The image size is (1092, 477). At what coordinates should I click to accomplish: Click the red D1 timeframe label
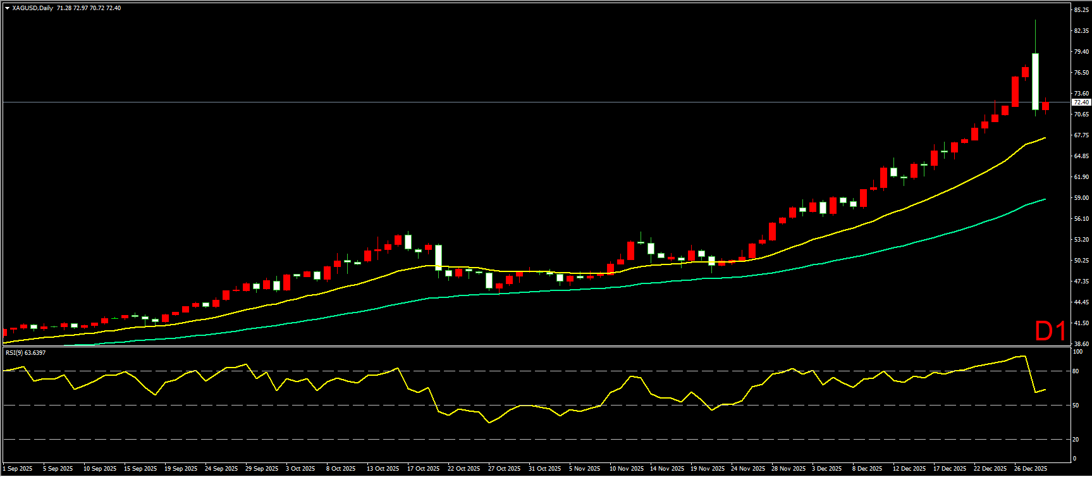[x=1050, y=331]
